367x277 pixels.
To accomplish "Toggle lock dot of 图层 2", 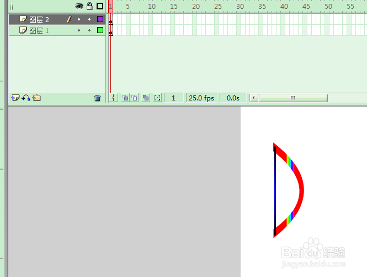I will [x=89, y=19].
